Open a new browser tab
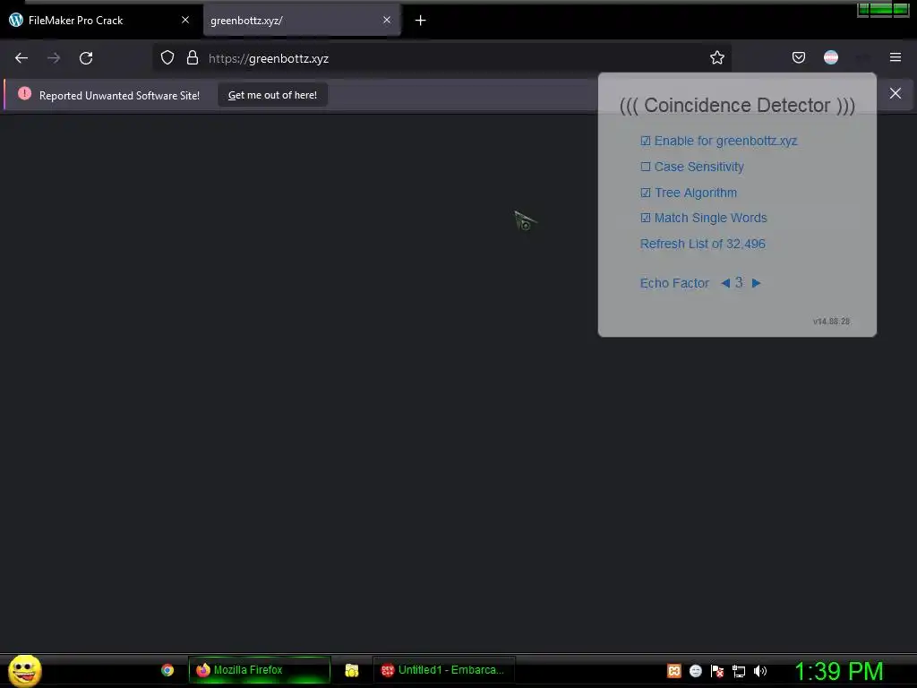This screenshot has width=917, height=688. 421,21
